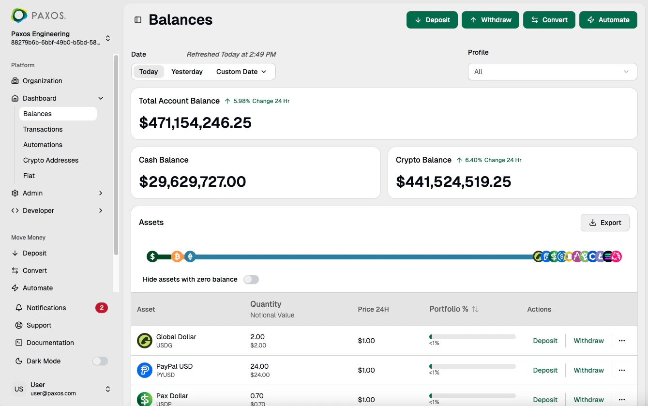Collapse the Dashboard section chevron

(101, 98)
